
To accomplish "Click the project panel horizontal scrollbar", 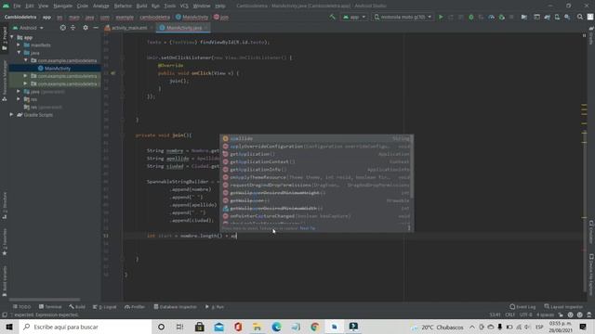I will 45,300.
